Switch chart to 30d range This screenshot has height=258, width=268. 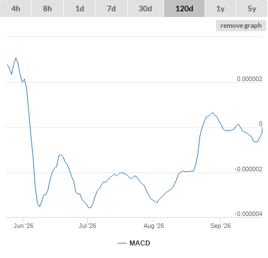pos(145,9)
